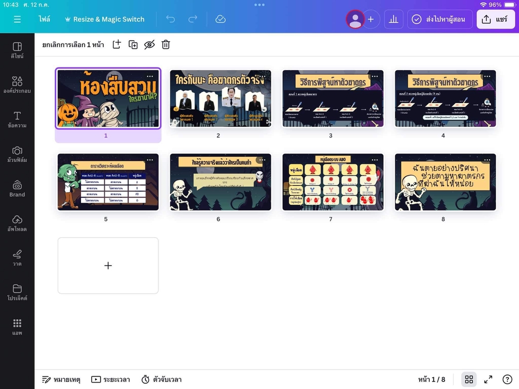Toggle grid view icon
Image resolution: width=519 pixels, height=389 pixels.
(469, 379)
